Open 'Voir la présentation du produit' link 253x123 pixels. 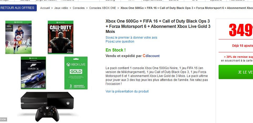(127, 91)
